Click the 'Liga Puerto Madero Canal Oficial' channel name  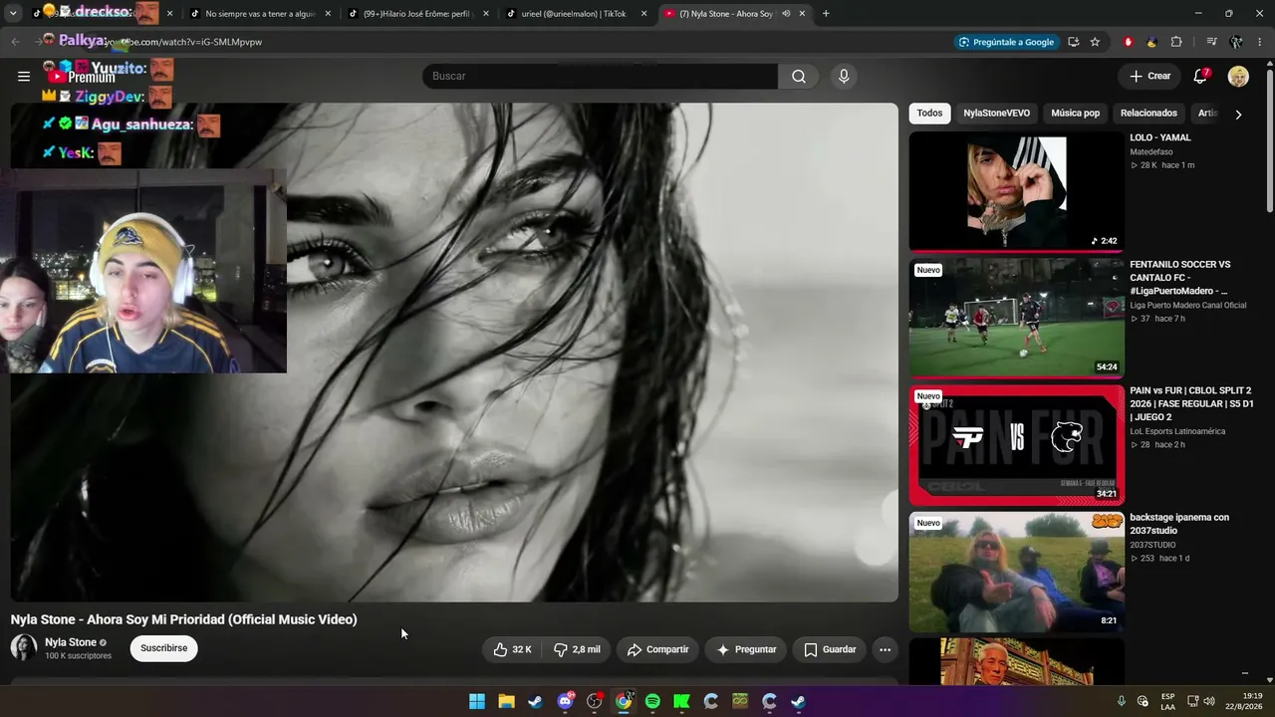click(1187, 305)
